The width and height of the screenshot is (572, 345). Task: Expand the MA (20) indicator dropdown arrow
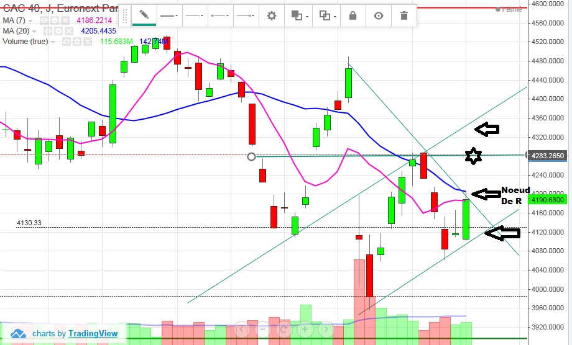click(x=34, y=31)
